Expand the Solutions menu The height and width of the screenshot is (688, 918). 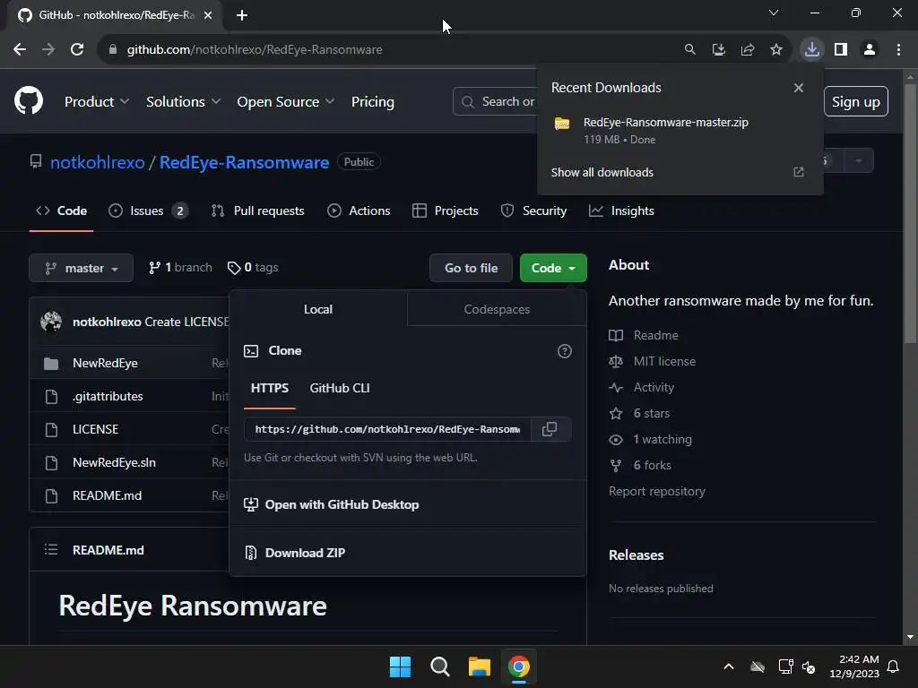(x=183, y=101)
